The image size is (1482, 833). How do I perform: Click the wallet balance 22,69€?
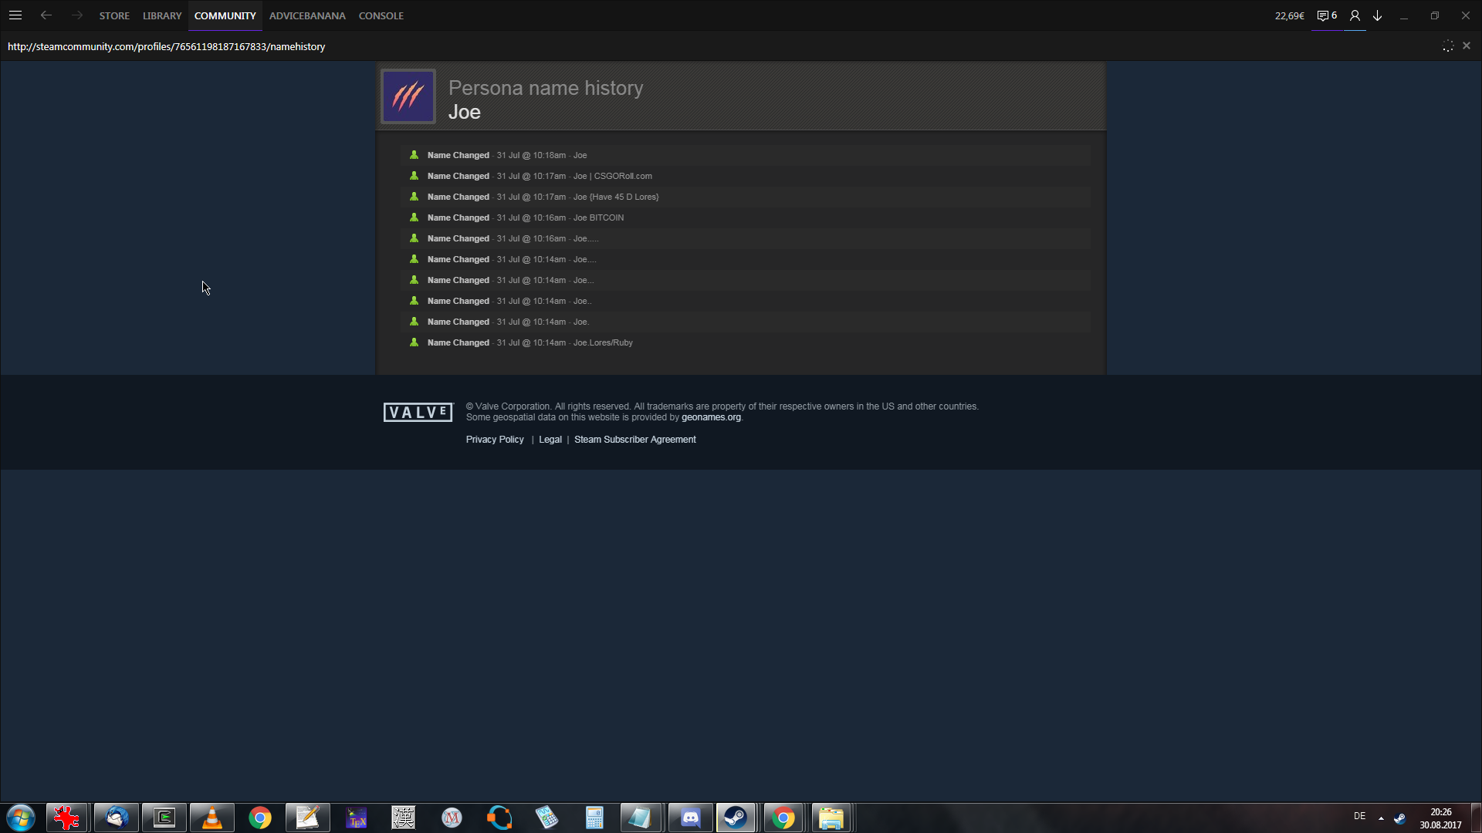[1289, 15]
